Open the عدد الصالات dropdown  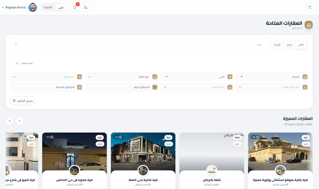point(197,87)
